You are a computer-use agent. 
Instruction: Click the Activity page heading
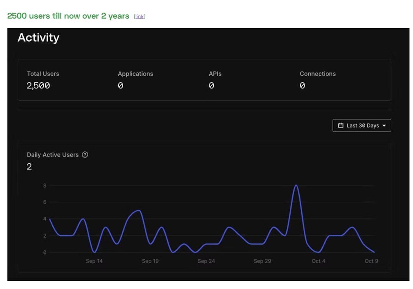coord(38,38)
